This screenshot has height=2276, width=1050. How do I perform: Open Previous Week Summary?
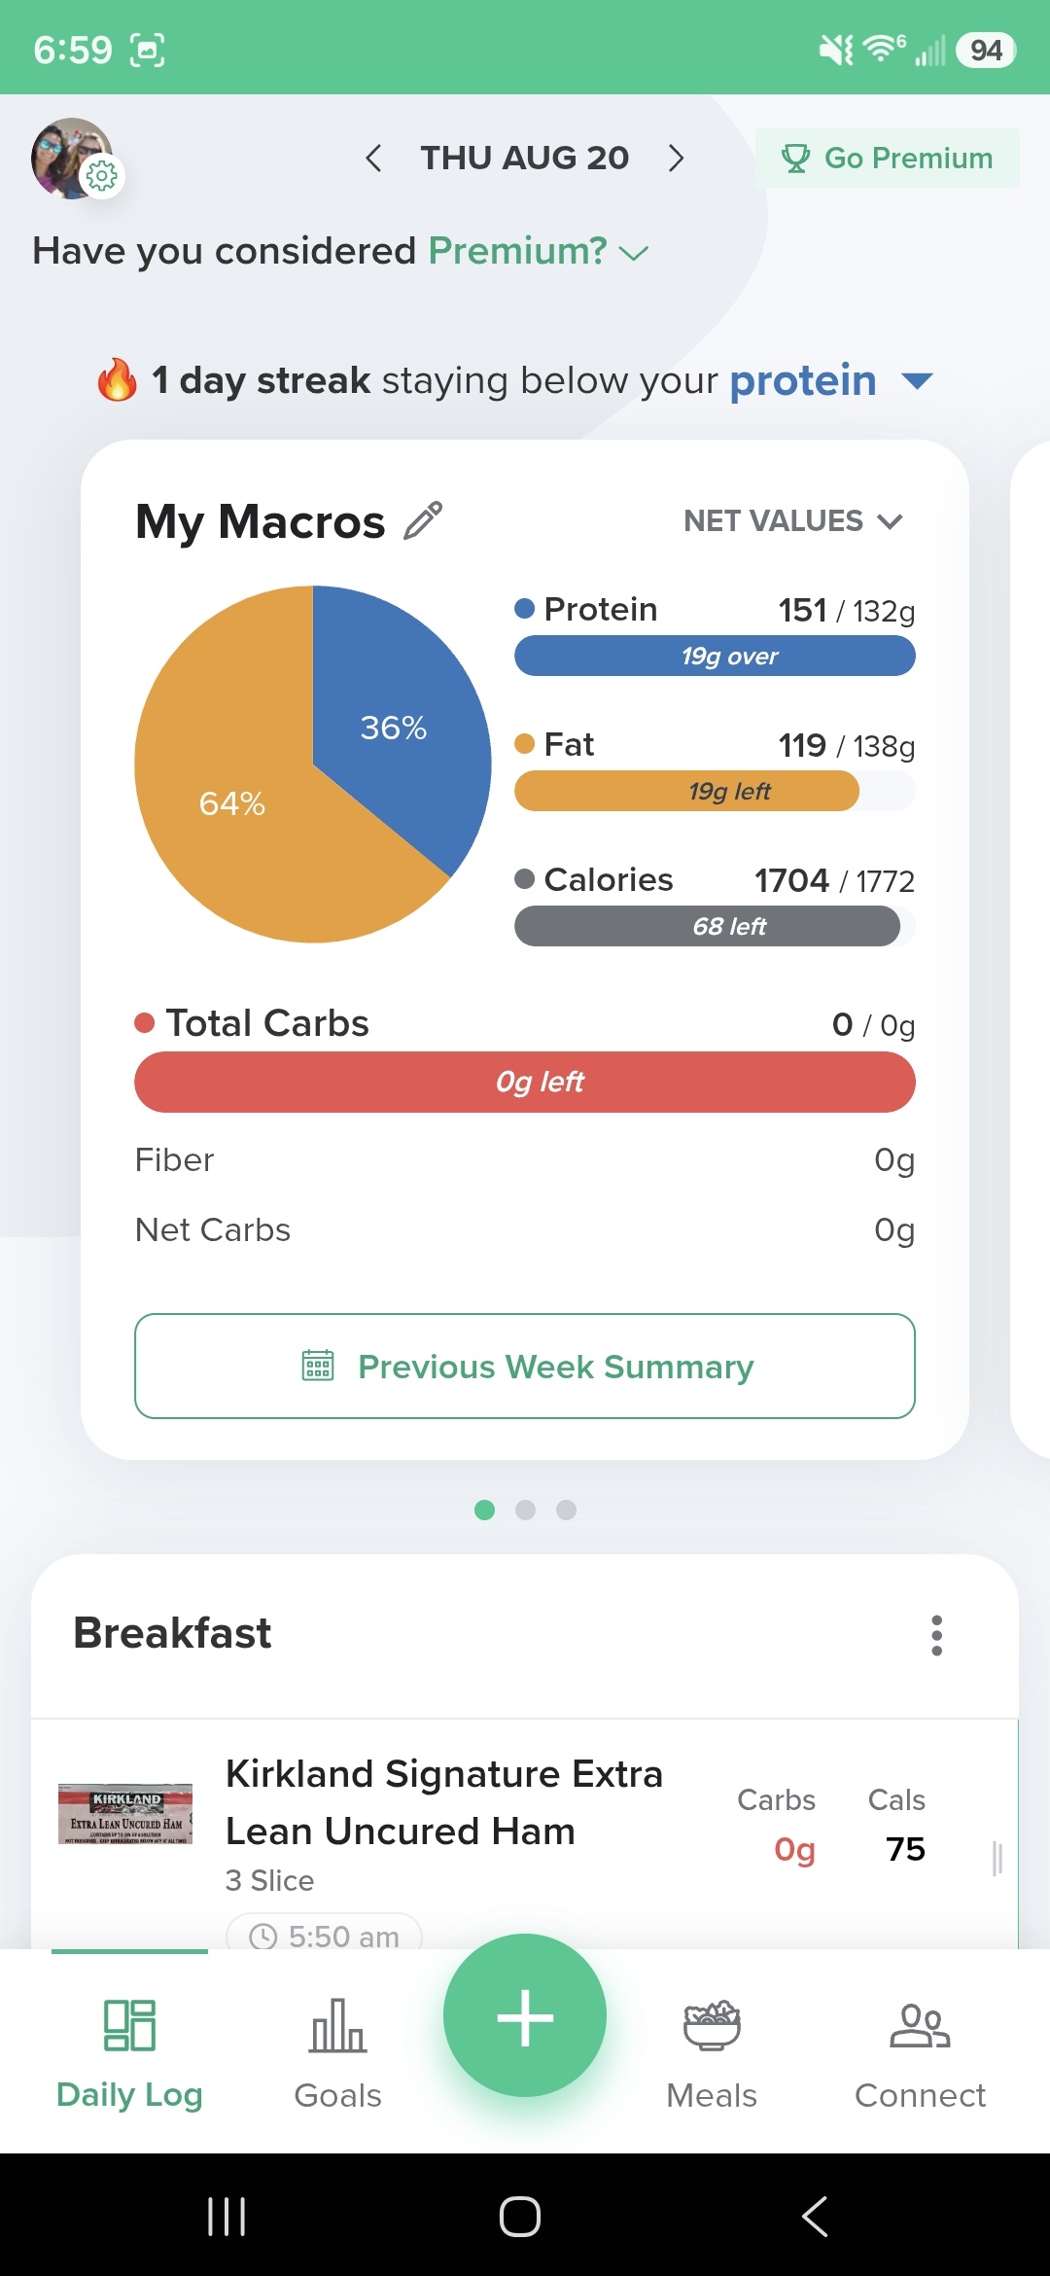click(x=525, y=1367)
